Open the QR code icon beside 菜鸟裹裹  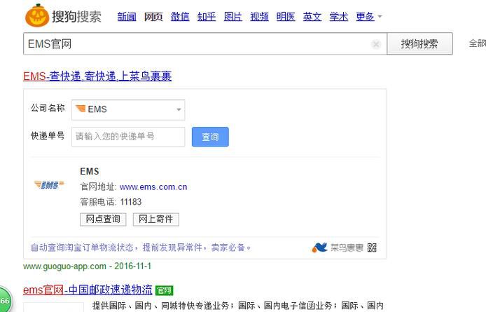(x=372, y=247)
